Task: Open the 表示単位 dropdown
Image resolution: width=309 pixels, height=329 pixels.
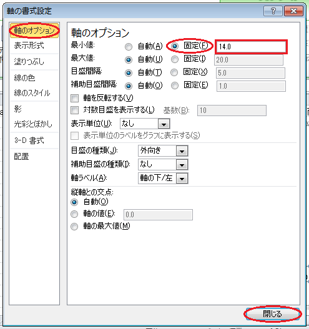Action: 145,124
